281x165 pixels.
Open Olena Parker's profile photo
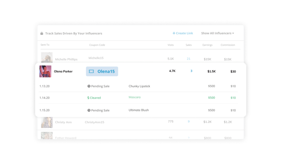click(x=45, y=71)
